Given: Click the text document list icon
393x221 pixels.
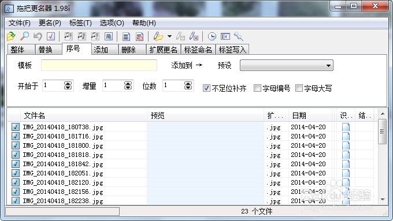Looking at the screenshot, I should pos(126,36).
